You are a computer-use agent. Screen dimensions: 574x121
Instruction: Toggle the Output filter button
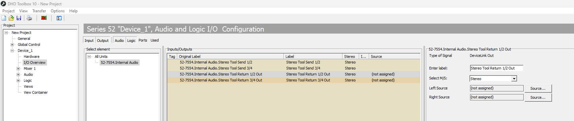click(103, 40)
